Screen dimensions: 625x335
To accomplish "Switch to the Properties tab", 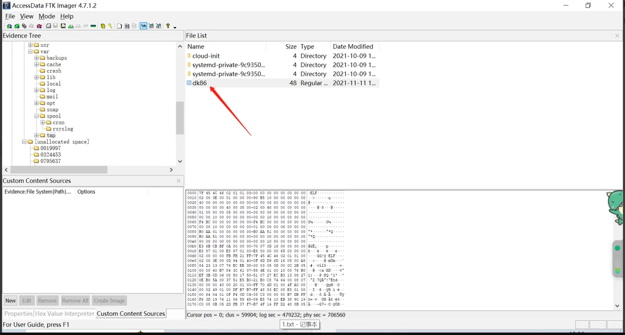I will [x=18, y=314].
